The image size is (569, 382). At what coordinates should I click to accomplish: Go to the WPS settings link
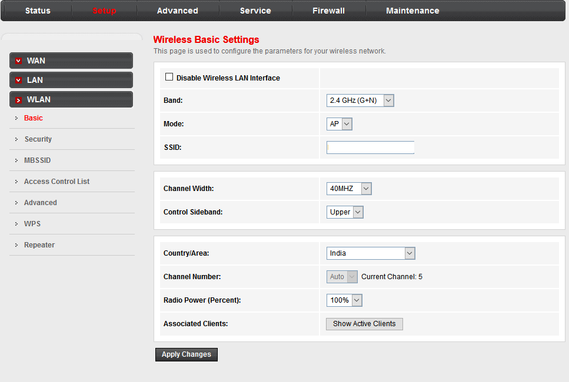click(32, 224)
